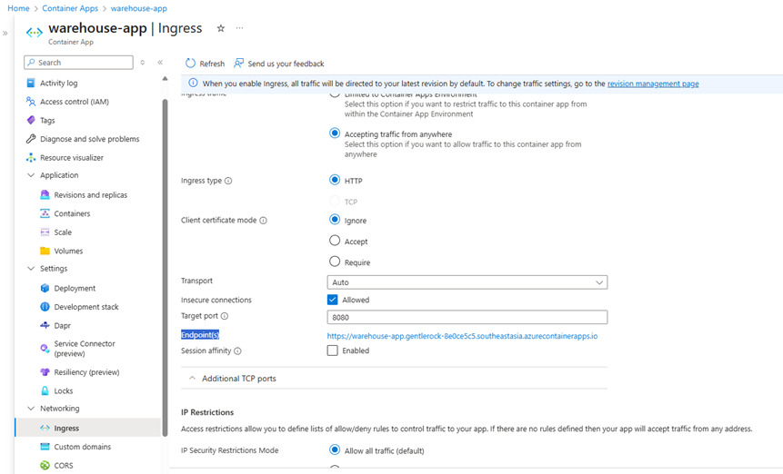
Task: Click the Locks padlock icon
Action: 45,390
